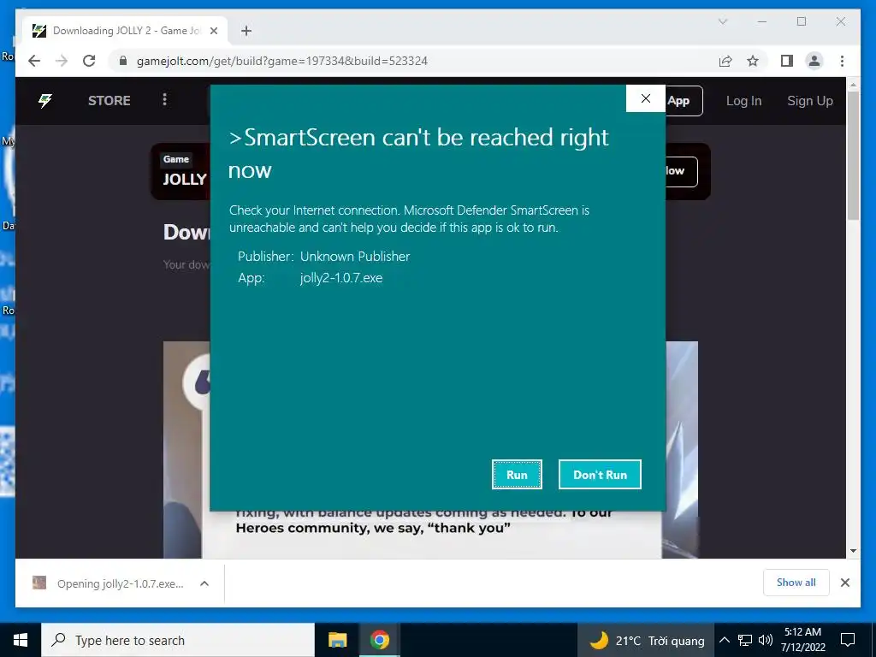
Task: Choose Don't Run in SmartScreen dialog
Action: (600, 474)
